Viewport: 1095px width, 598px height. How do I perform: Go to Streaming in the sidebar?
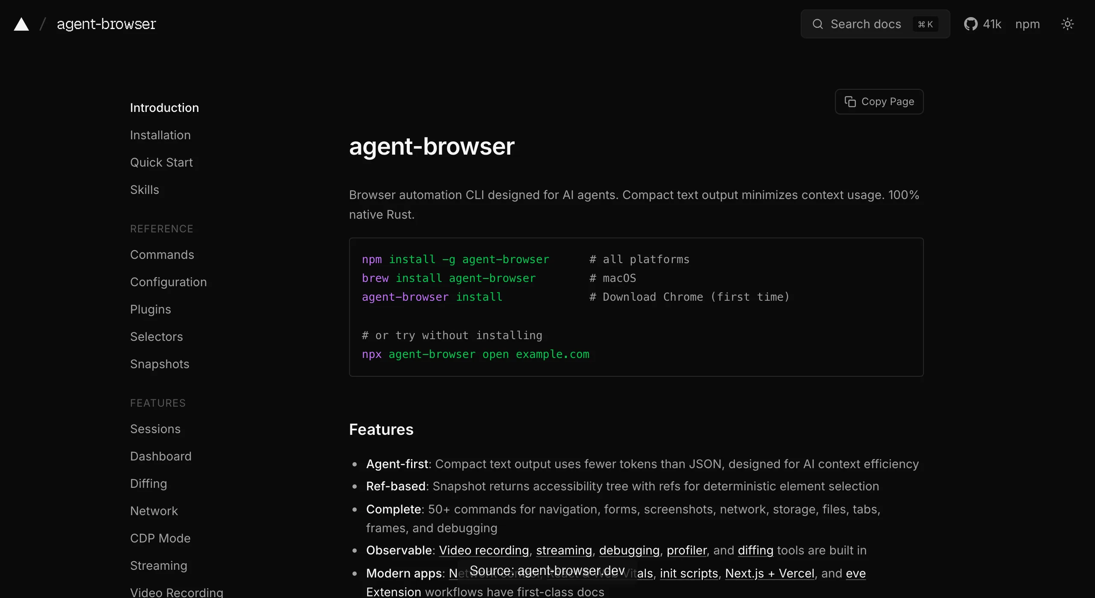(159, 566)
